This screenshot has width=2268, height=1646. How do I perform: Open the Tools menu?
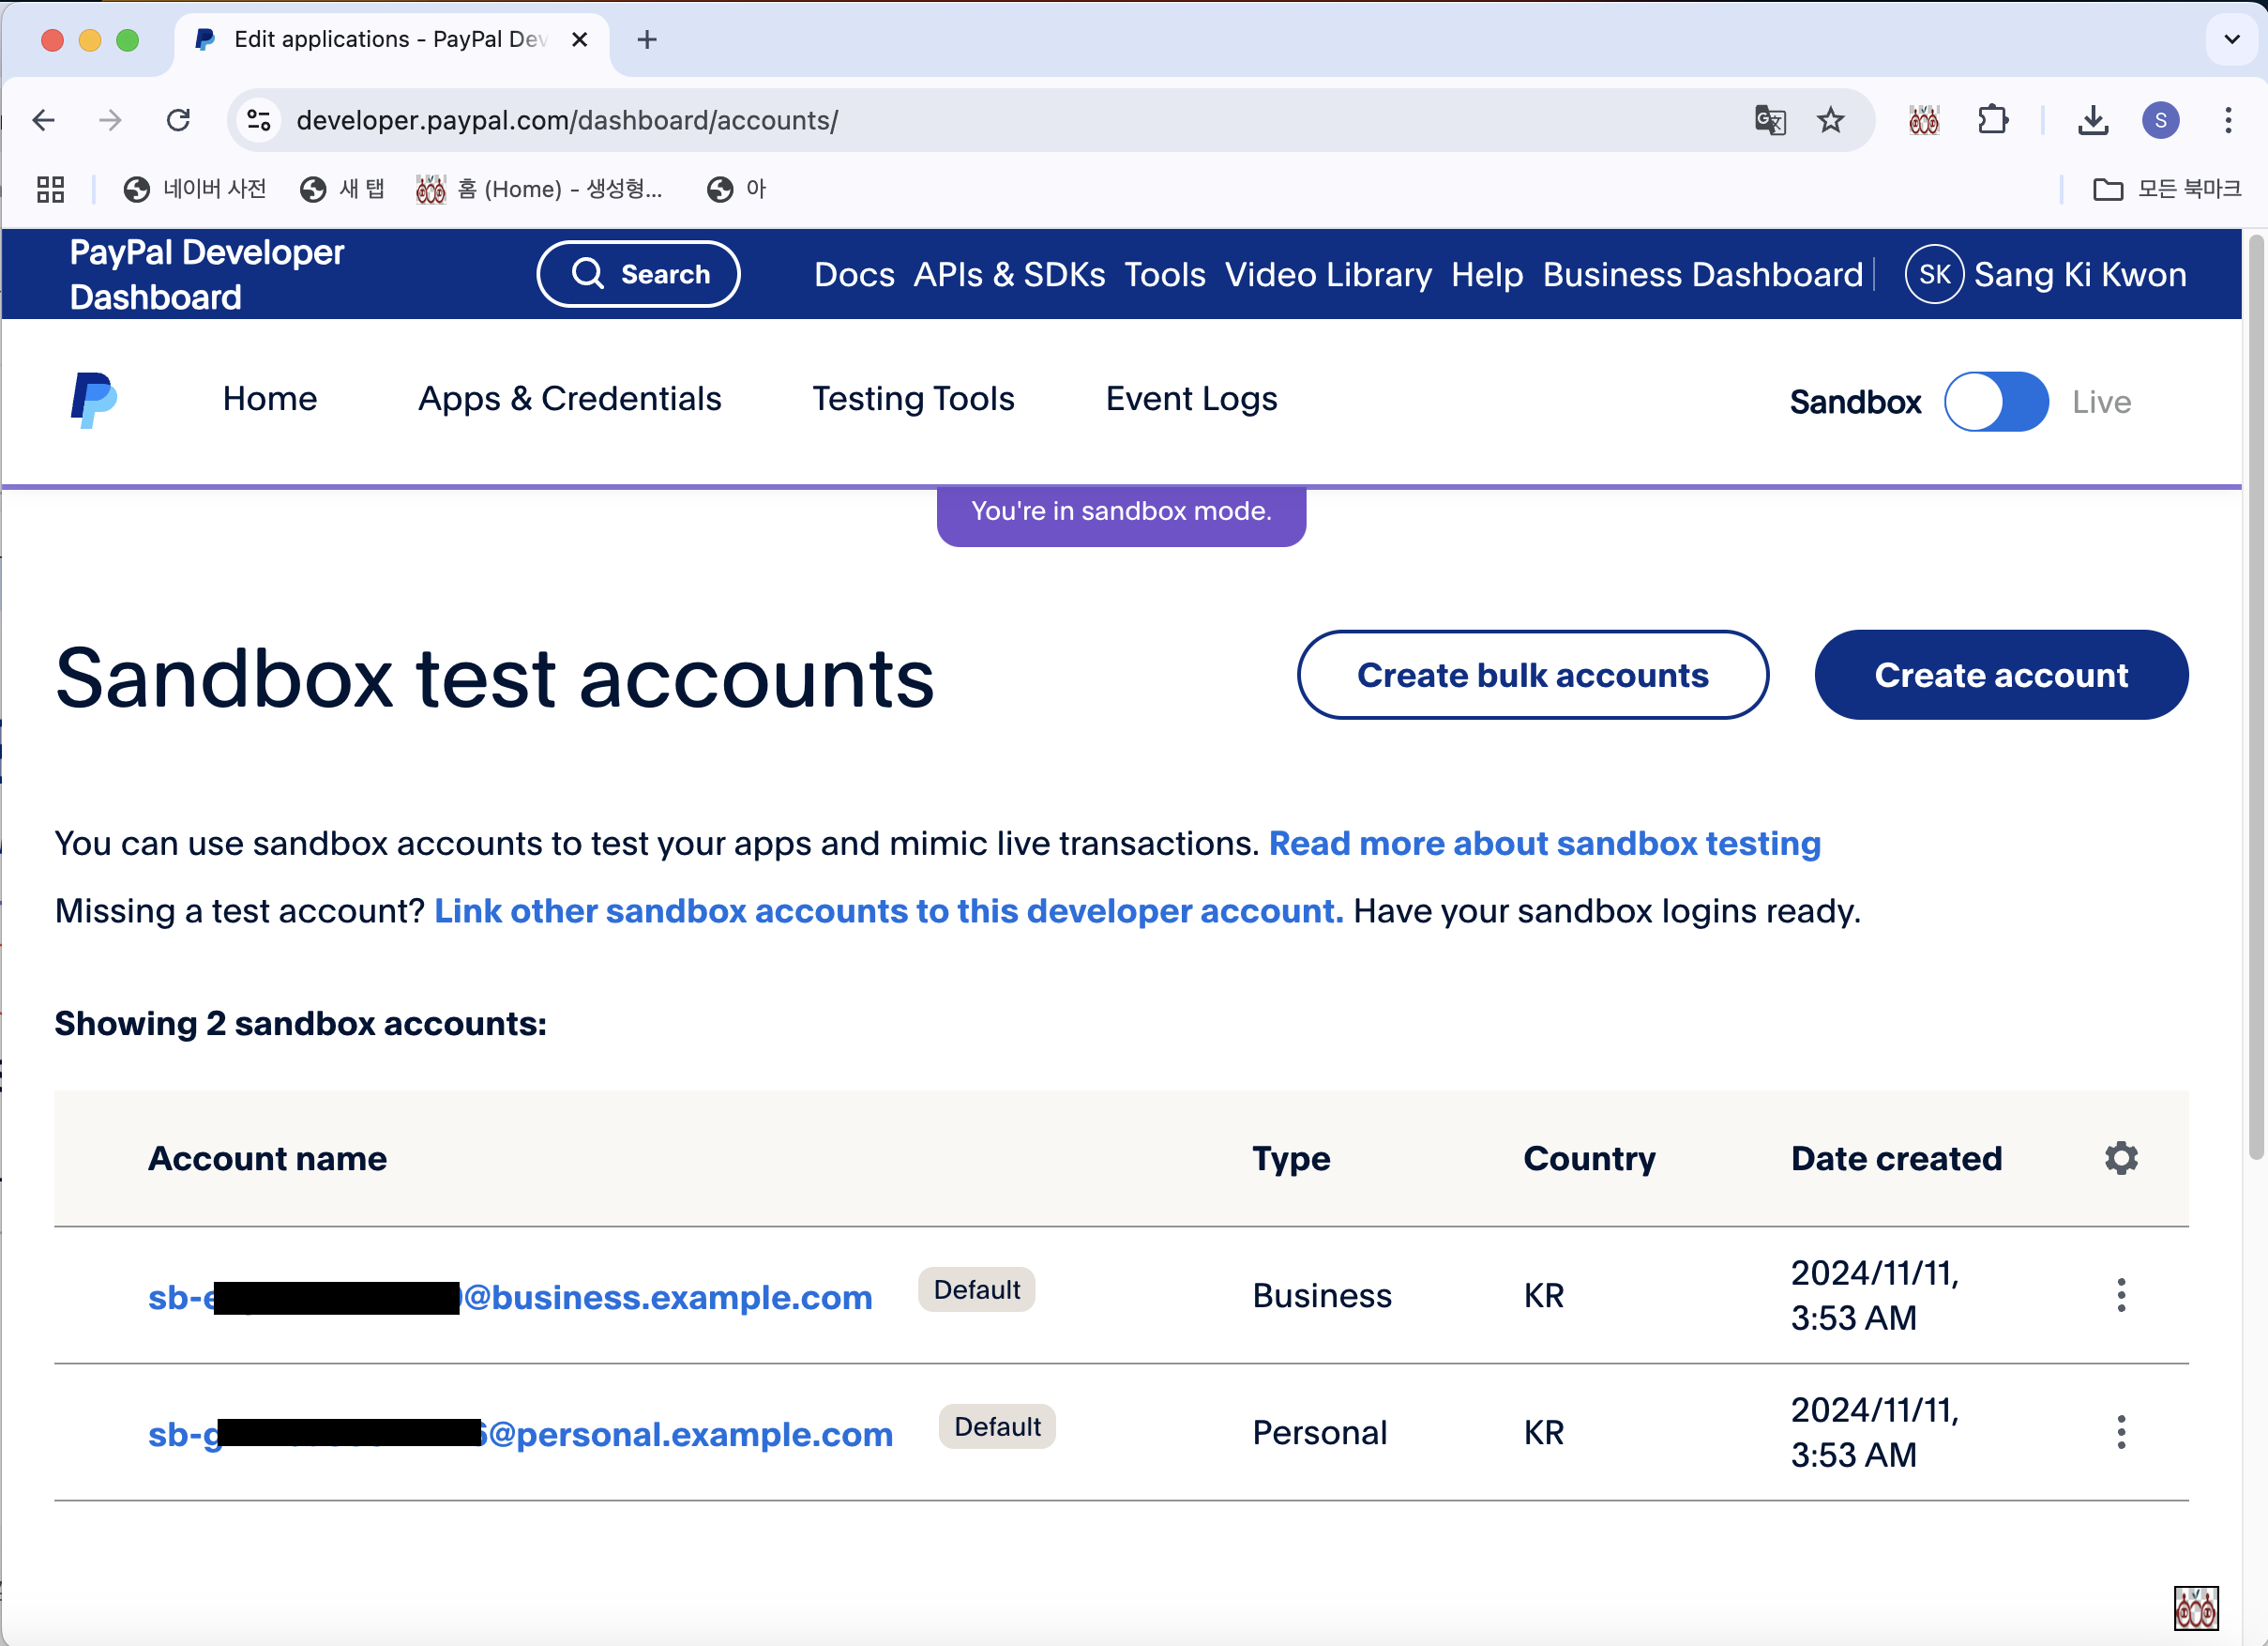[x=1165, y=274]
